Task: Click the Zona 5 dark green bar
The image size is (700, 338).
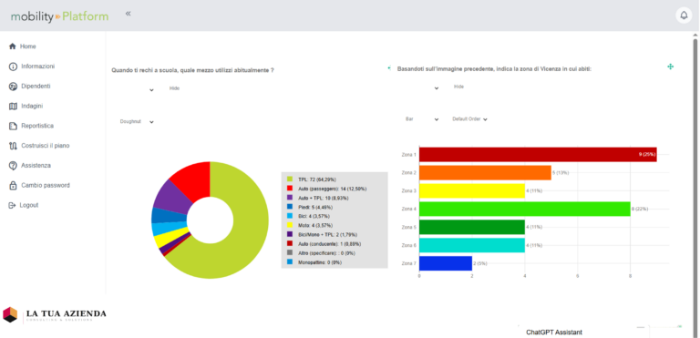Action: click(472, 227)
